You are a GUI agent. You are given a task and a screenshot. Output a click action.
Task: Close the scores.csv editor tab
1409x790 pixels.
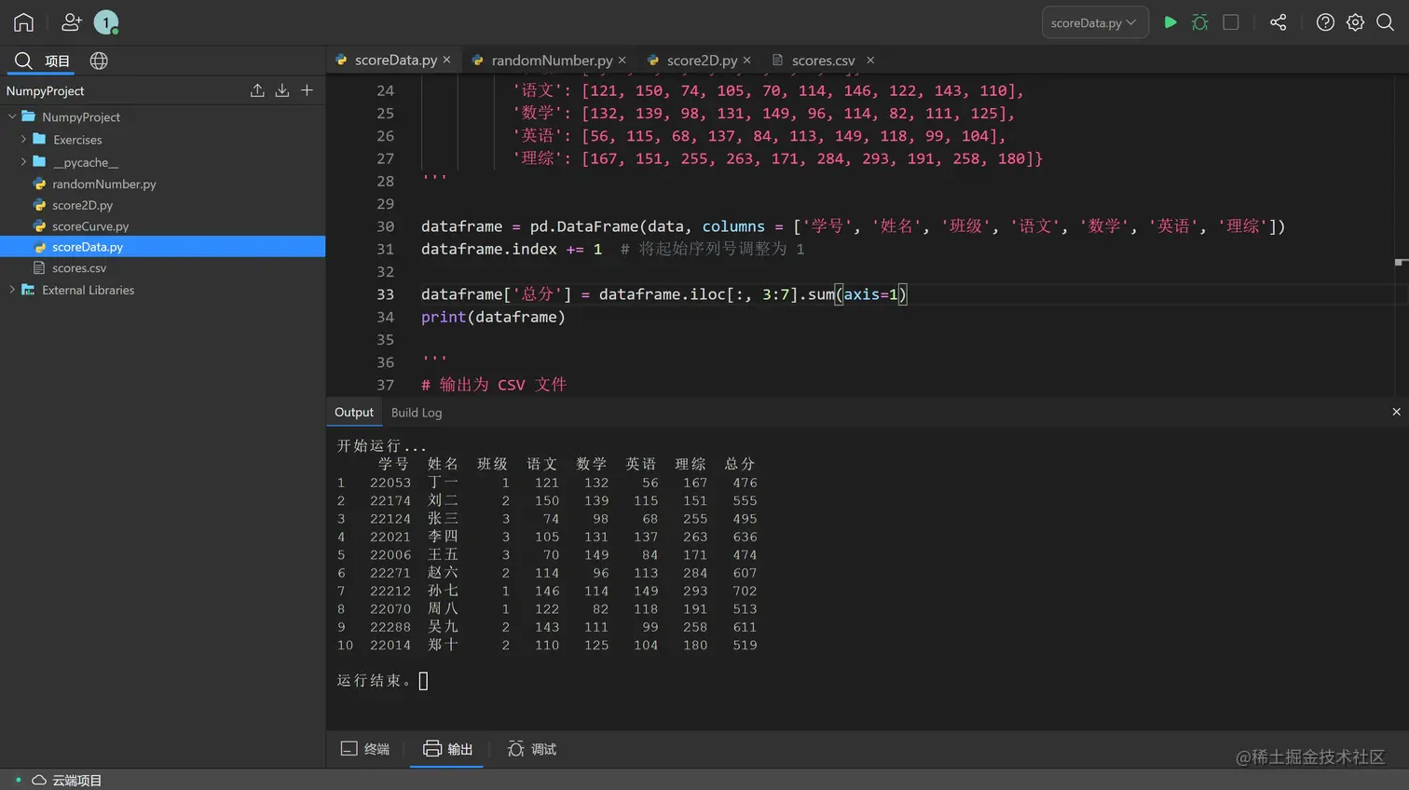[x=870, y=60]
